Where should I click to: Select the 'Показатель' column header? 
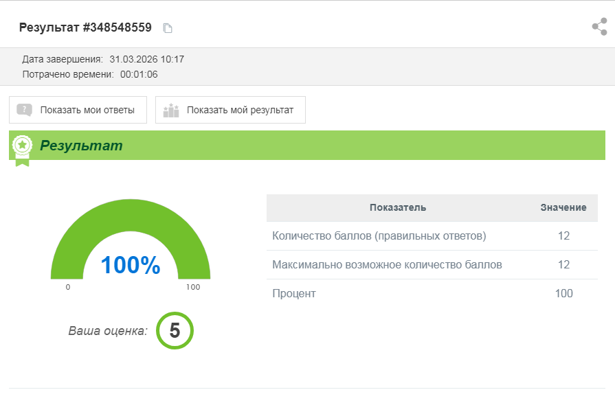click(x=397, y=207)
